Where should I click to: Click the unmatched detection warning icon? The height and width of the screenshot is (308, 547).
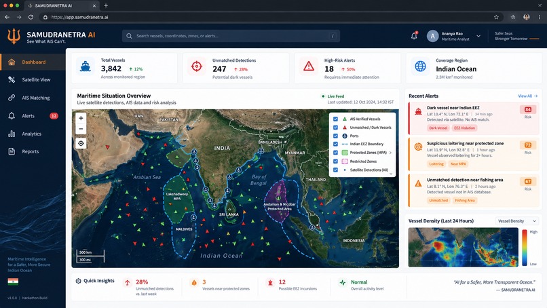[x=418, y=183]
